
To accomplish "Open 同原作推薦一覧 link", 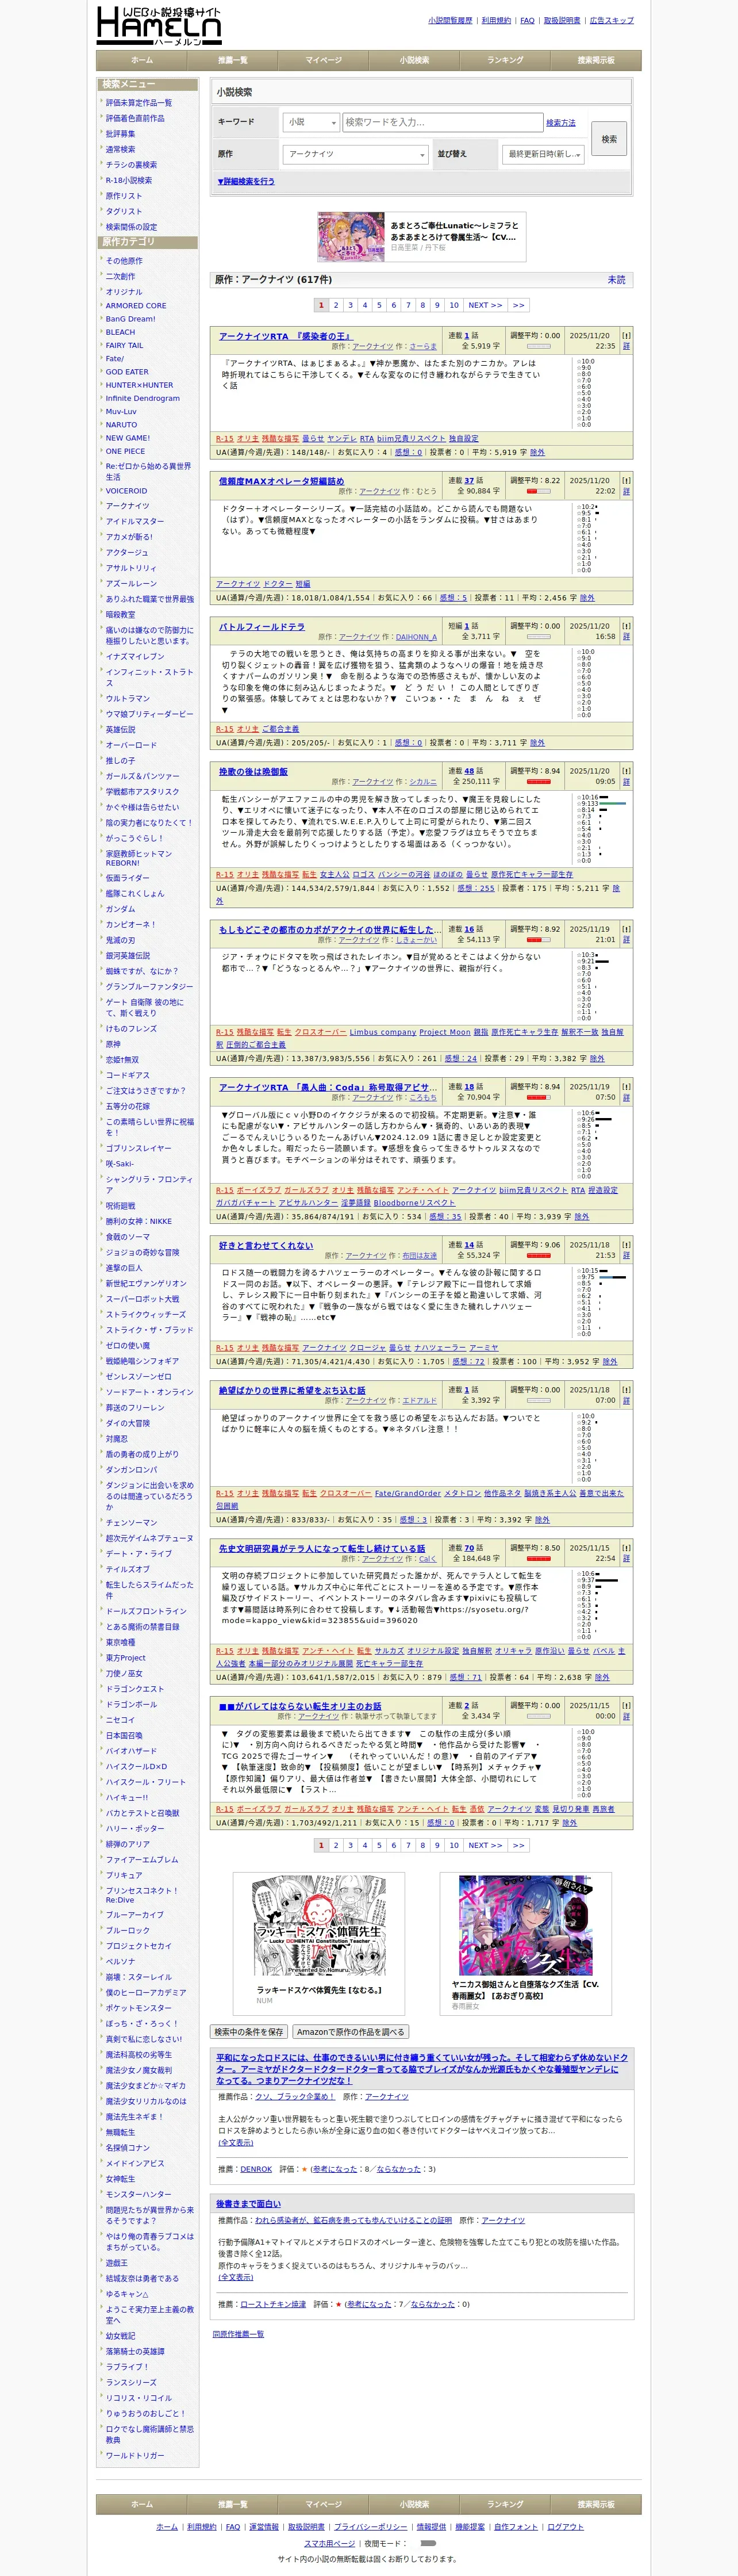I will coord(238,2333).
